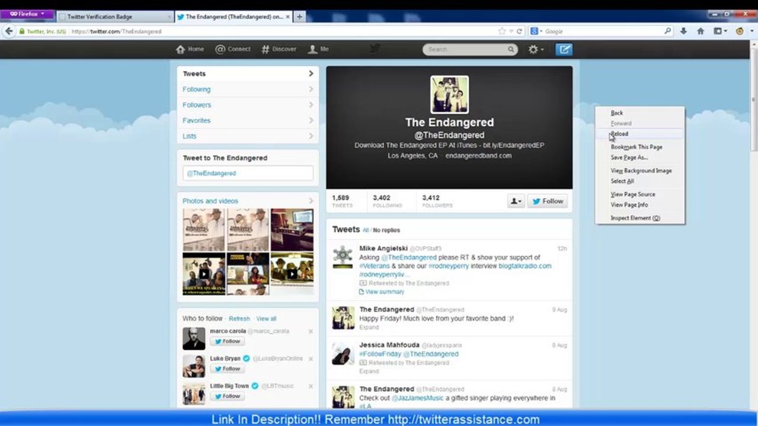This screenshot has width=758, height=426.
Task: Open the Lists entry in sidebar
Action: [248, 136]
